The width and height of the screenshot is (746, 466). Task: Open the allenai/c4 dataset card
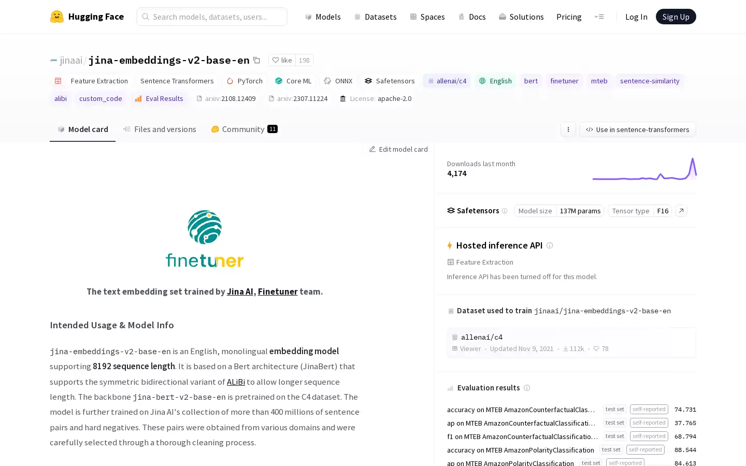point(571,343)
